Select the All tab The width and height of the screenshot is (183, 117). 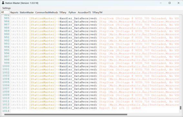point(5,12)
